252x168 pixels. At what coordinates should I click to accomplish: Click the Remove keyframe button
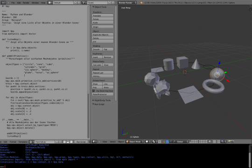click(x=108, y=57)
